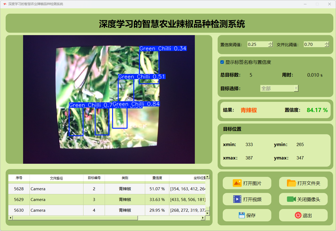Click the 类别 column header in table

point(125,178)
